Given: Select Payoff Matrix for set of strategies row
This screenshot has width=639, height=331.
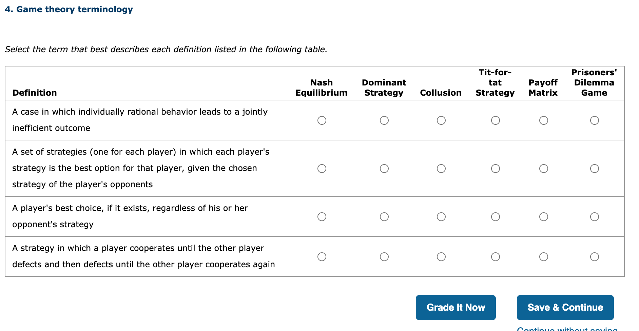Looking at the screenshot, I should coord(543,169).
